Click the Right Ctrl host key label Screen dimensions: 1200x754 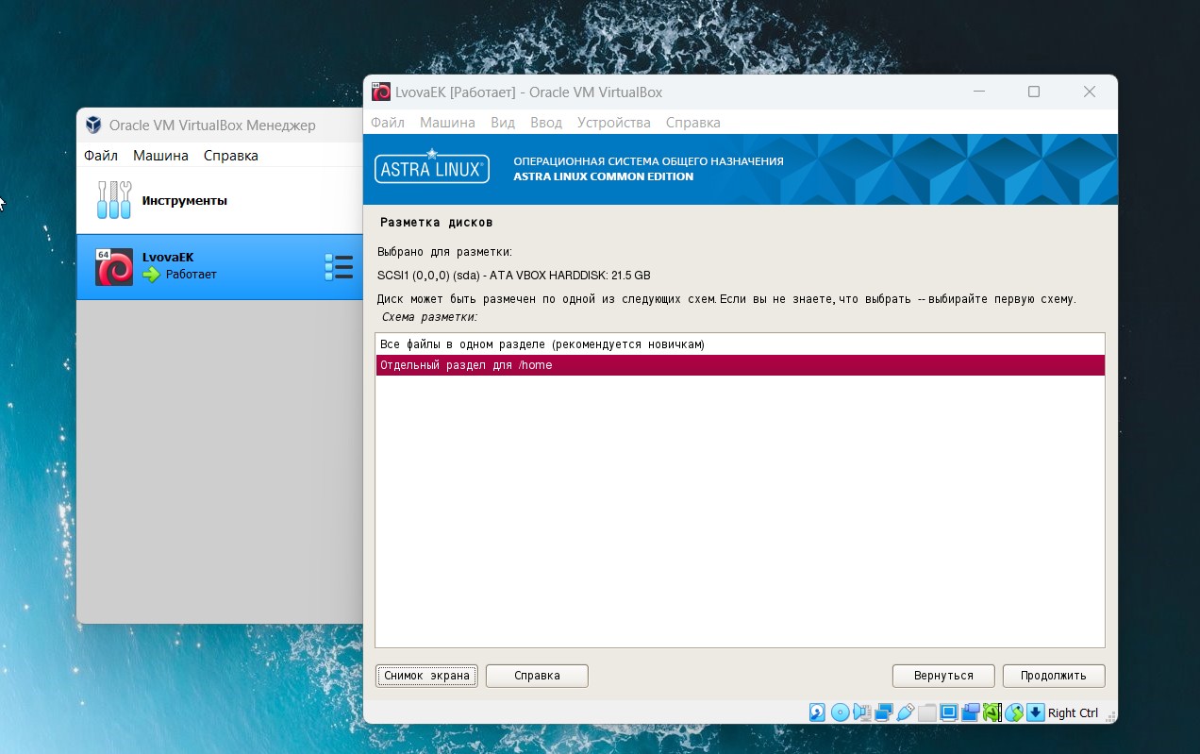1073,713
